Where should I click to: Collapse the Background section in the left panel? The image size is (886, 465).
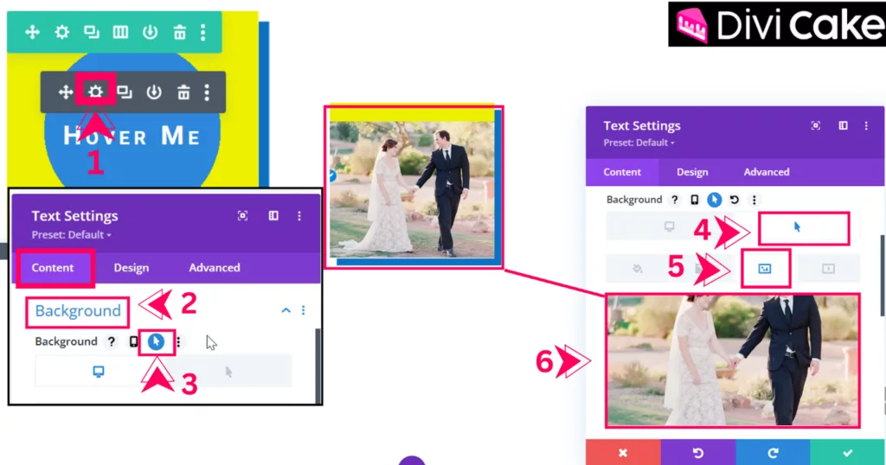point(286,310)
